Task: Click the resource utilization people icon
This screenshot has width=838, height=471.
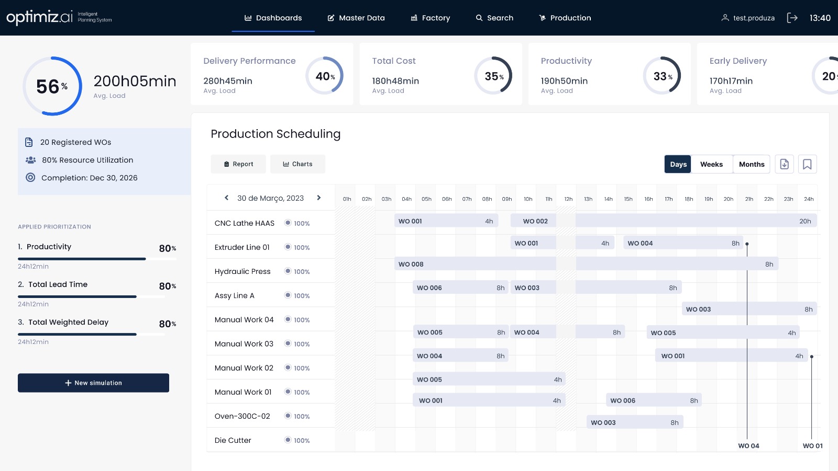Action: (30, 160)
